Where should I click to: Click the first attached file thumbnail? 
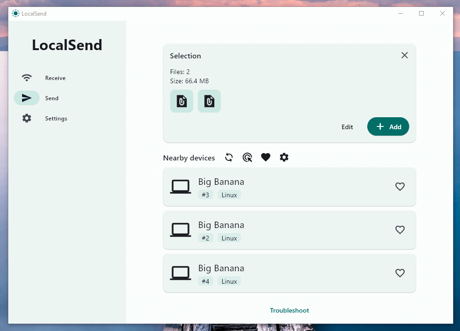coord(181,101)
